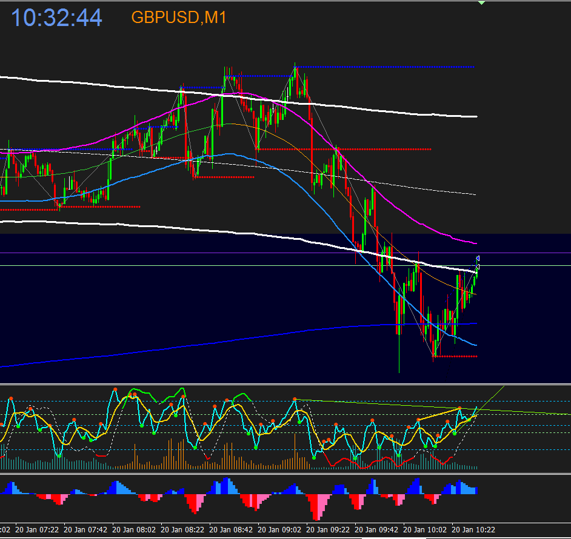Click the 20 Jan 10:02 time label
The height and width of the screenshot is (539, 571).
[425, 529]
